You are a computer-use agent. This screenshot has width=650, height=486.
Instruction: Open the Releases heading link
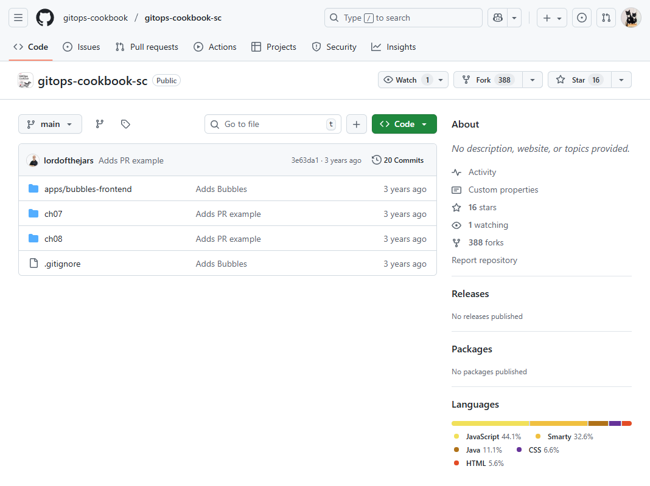tap(470, 293)
